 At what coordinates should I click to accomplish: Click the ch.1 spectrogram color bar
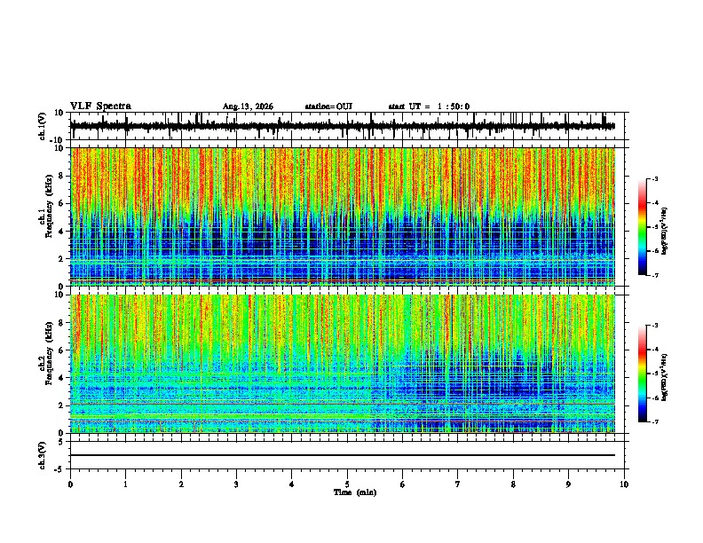642,226
